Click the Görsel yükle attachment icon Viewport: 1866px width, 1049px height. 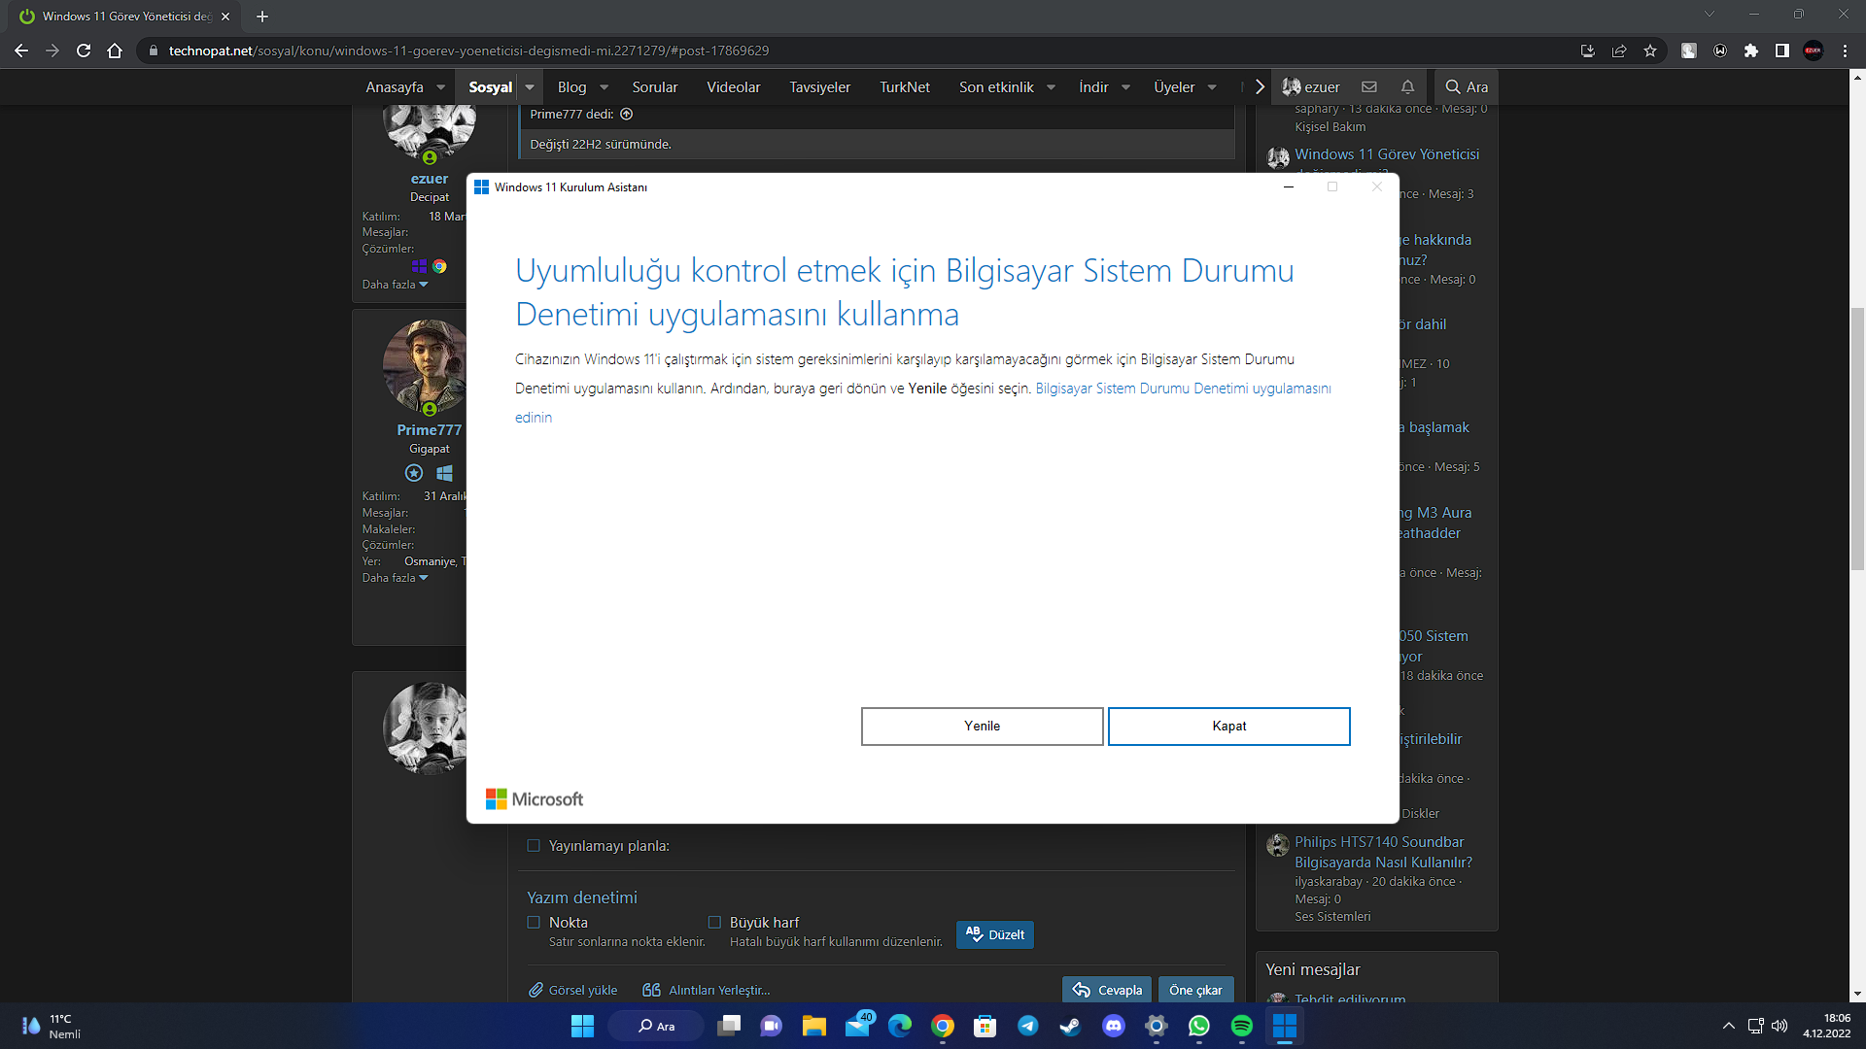click(x=536, y=990)
